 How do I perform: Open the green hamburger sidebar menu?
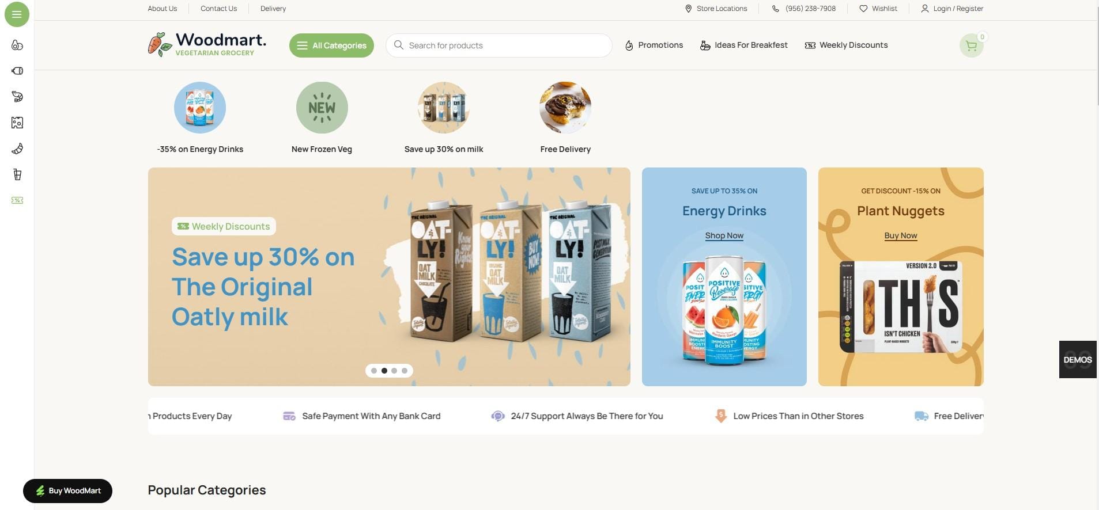[17, 14]
